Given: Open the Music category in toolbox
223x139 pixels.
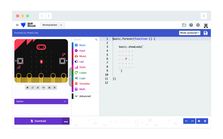Looking at the screenshot, I should (83, 56).
